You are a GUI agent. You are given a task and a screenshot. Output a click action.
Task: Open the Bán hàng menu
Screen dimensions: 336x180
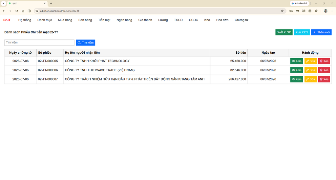click(85, 20)
